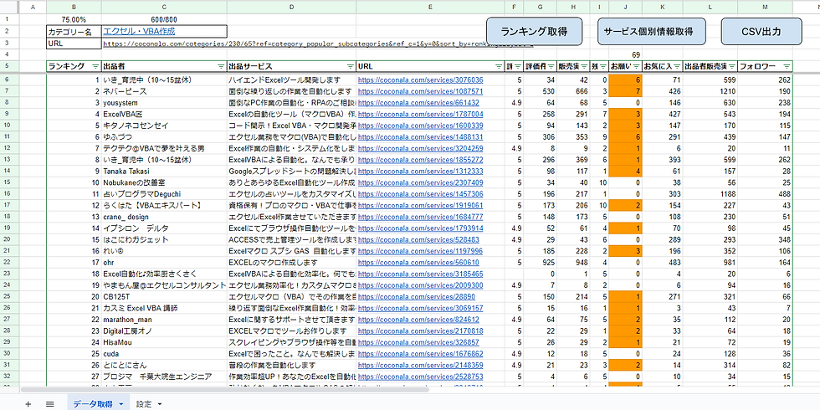Select cell with seller marathon_man
The width and height of the screenshot is (820, 410).
click(164, 320)
